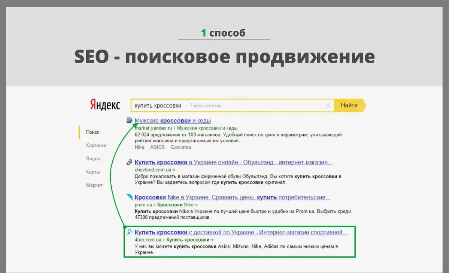Open the Кроссовки Nike в Украине result

pos(232,197)
